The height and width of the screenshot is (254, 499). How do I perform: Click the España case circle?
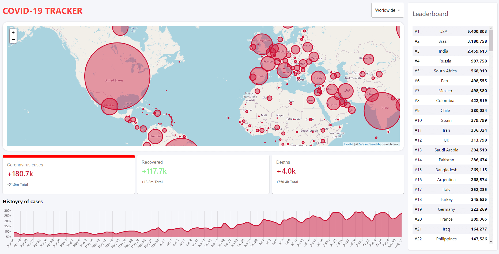click(x=259, y=76)
